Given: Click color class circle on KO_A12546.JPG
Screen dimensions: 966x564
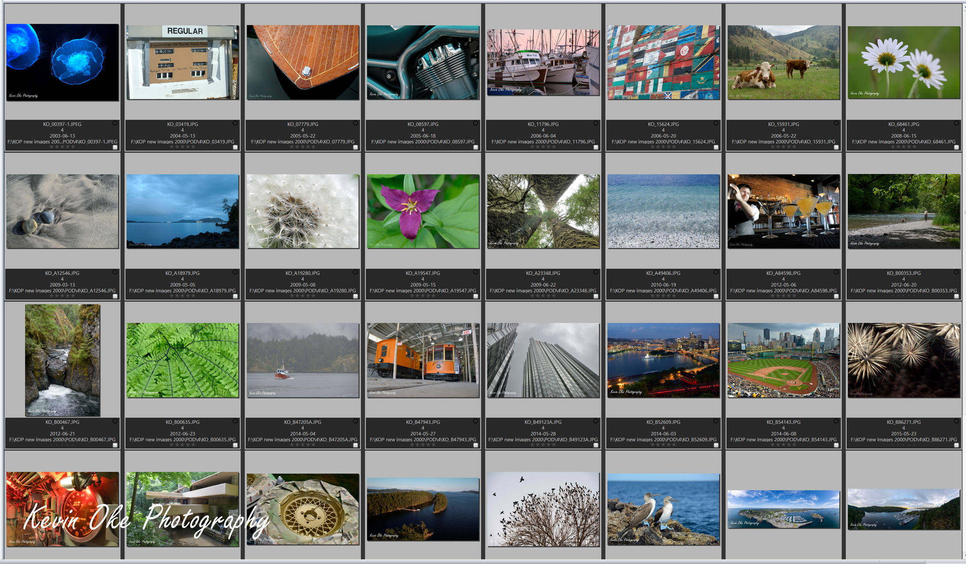Looking at the screenshot, I should 115,272.
